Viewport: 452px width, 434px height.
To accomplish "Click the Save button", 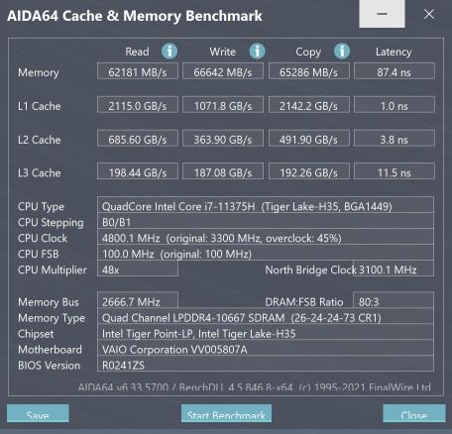I will [38, 413].
